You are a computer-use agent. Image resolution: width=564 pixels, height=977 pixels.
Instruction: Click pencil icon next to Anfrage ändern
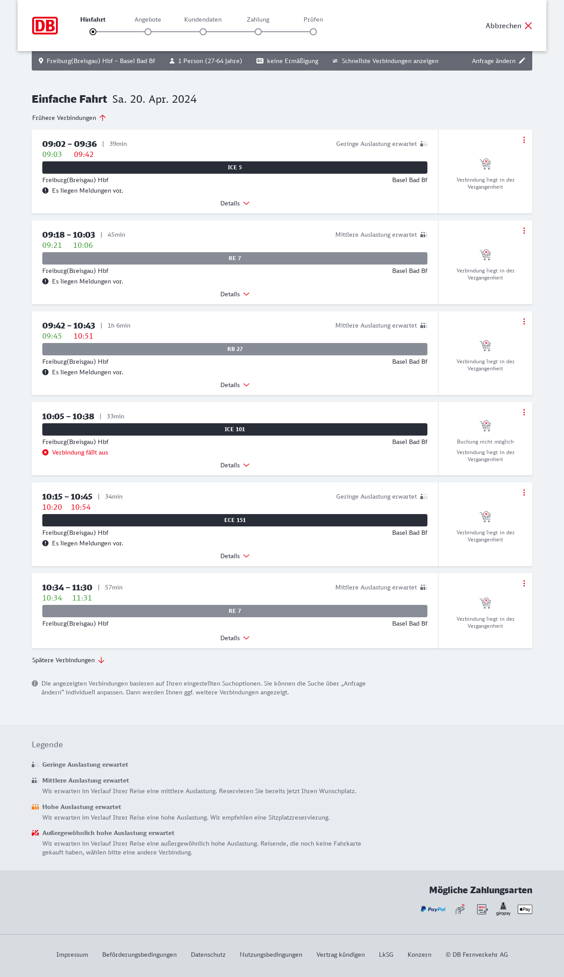(522, 61)
